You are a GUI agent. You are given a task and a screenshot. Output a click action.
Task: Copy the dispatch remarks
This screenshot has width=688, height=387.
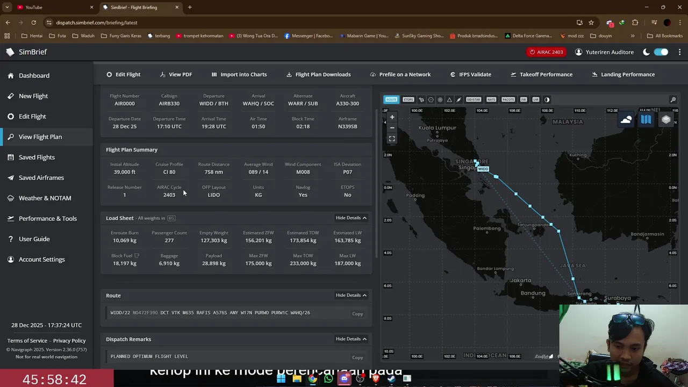[x=357, y=357]
